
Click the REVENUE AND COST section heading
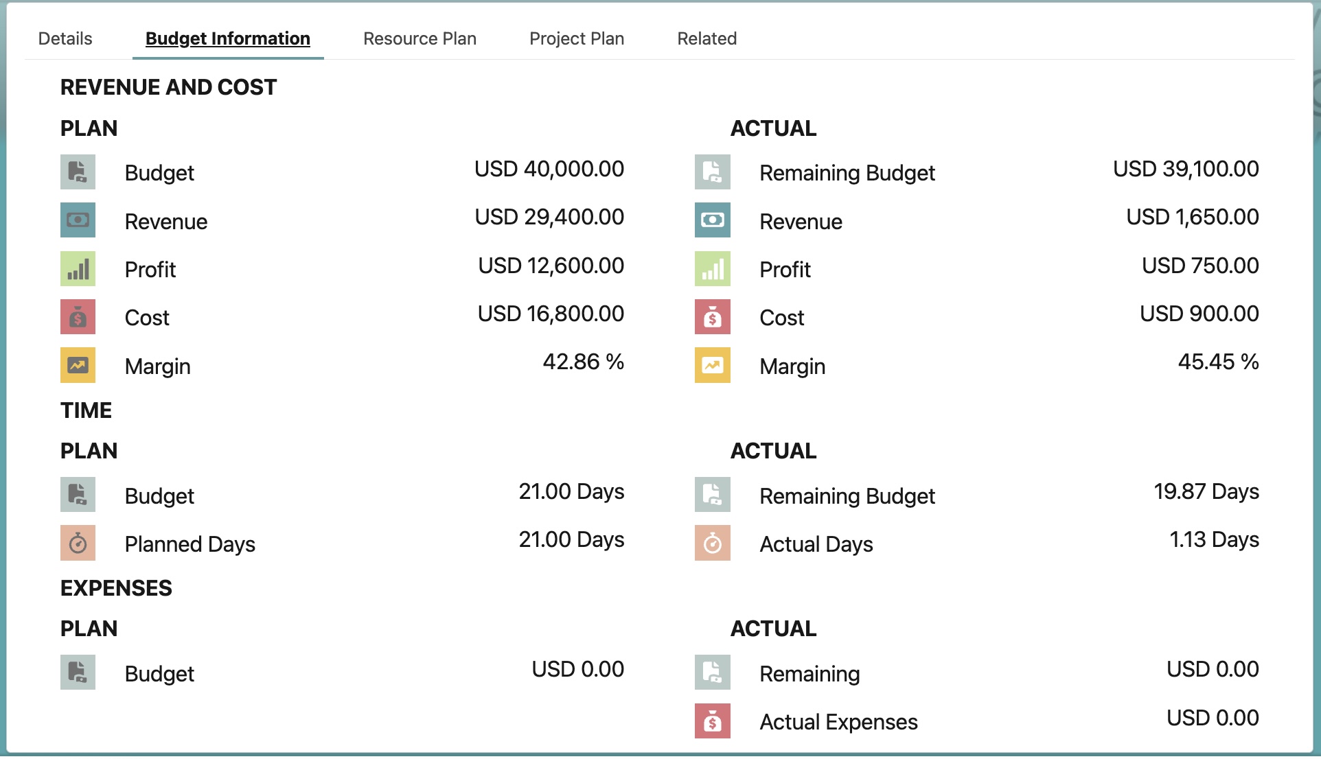click(x=168, y=87)
